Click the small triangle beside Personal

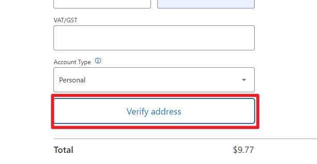point(244,80)
